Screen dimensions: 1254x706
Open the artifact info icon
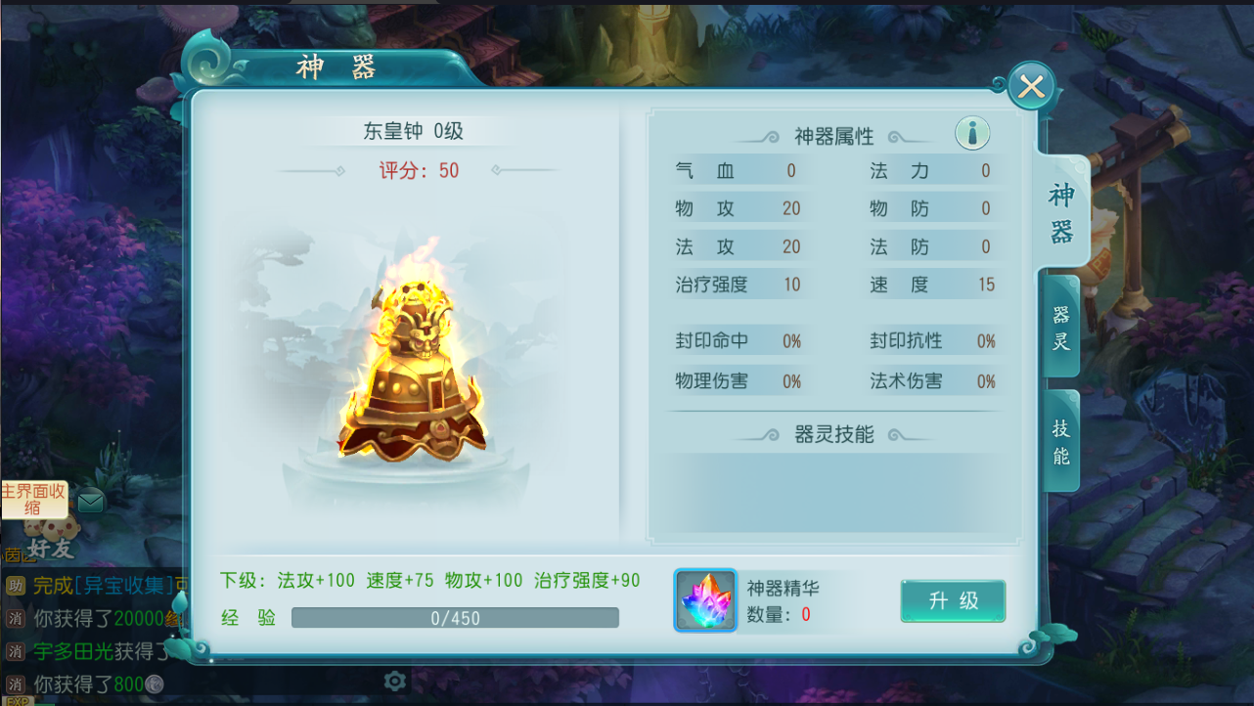[972, 133]
